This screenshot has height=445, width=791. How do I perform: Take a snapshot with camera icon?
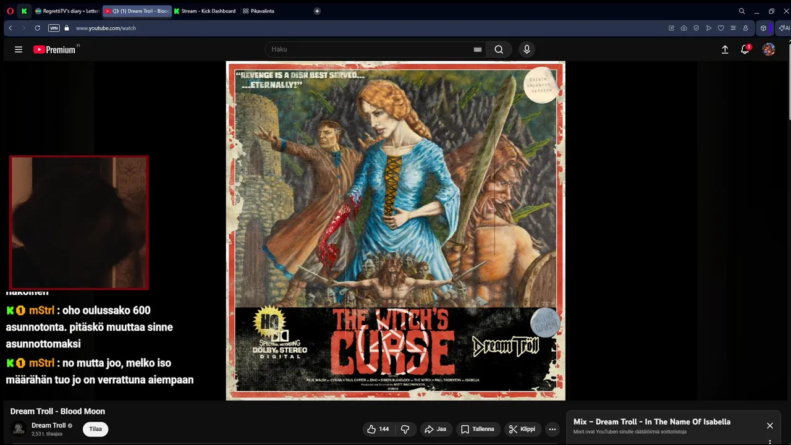point(683,28)
